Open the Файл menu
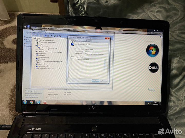Image resolution: width=185 pixels, height=138 pixels. click(35, 32)
